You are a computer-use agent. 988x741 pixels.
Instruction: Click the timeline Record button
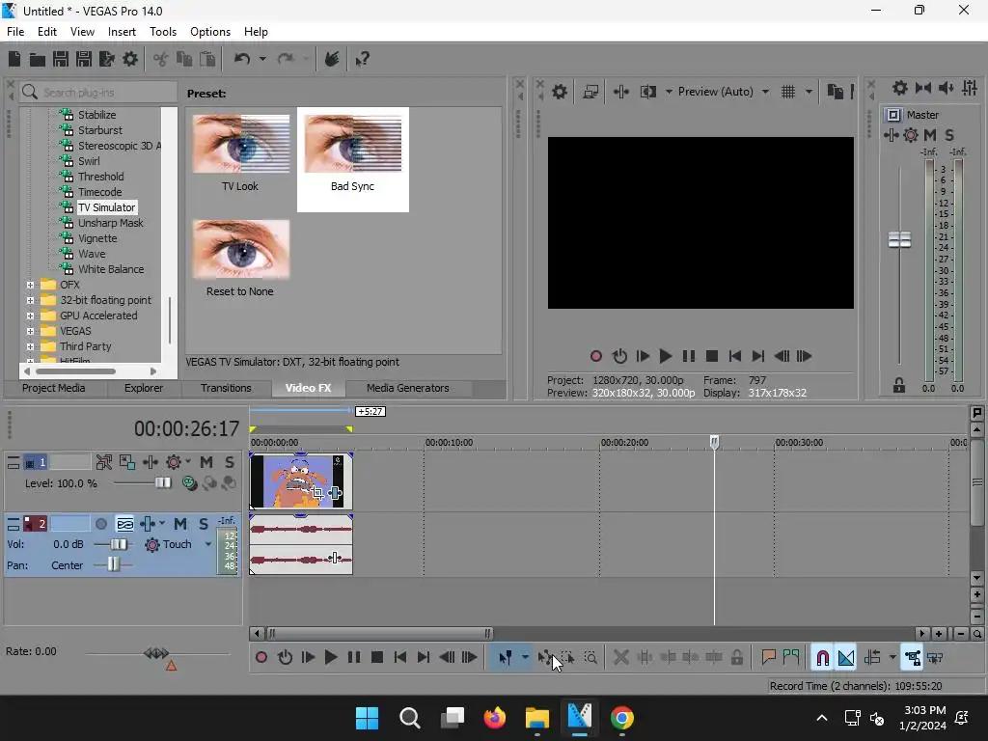click(261, 658)
